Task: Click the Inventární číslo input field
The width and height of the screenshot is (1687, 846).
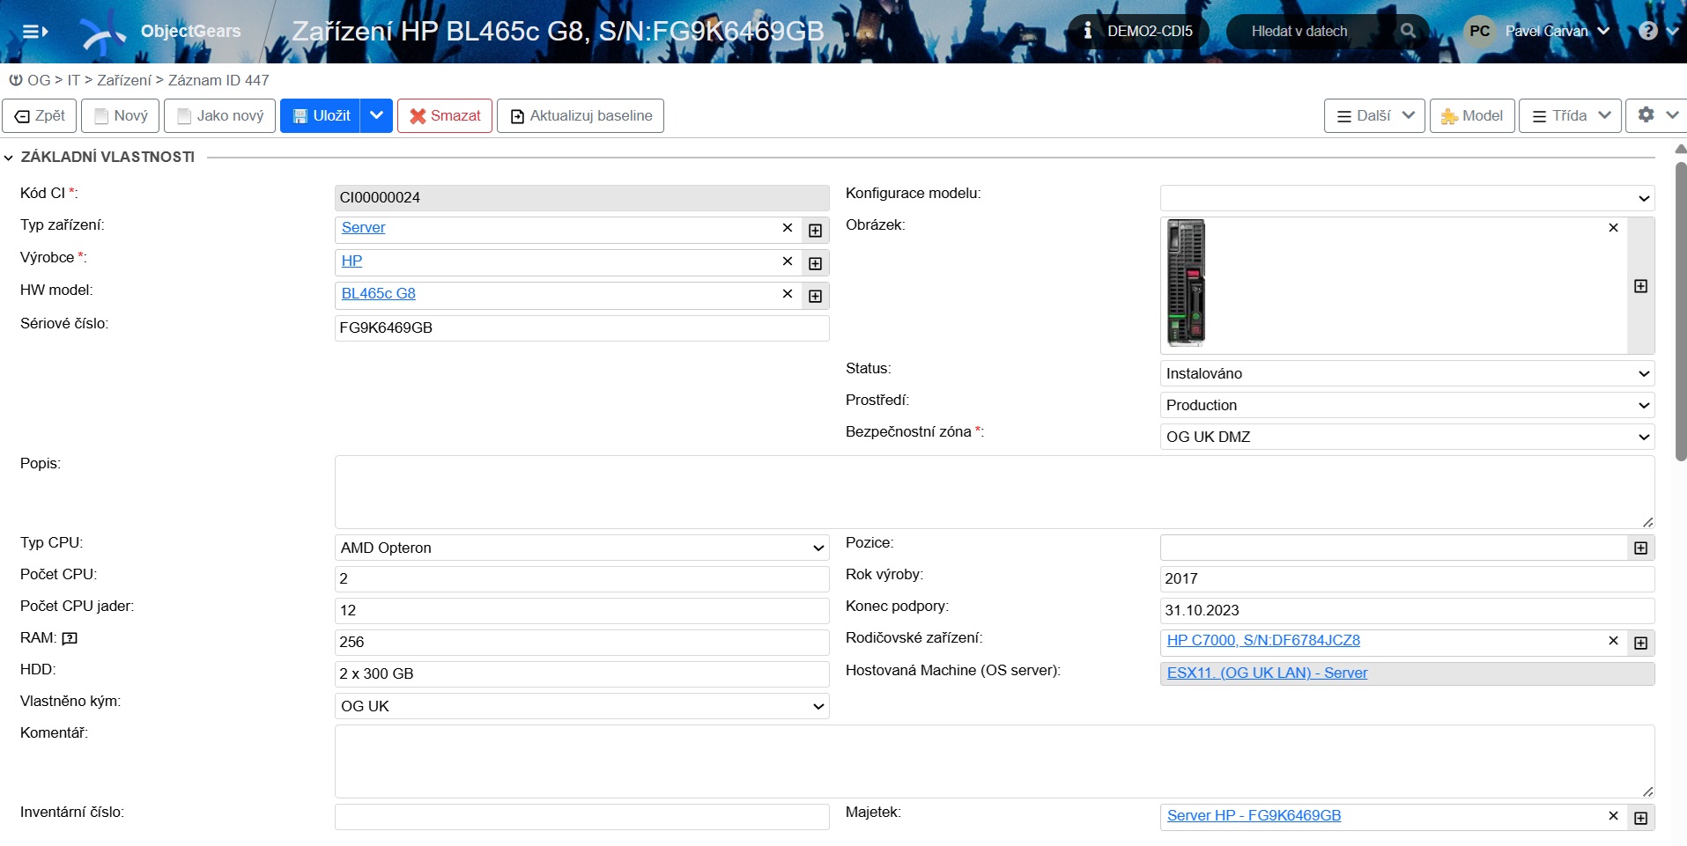Action: click(x=581, y=817)
